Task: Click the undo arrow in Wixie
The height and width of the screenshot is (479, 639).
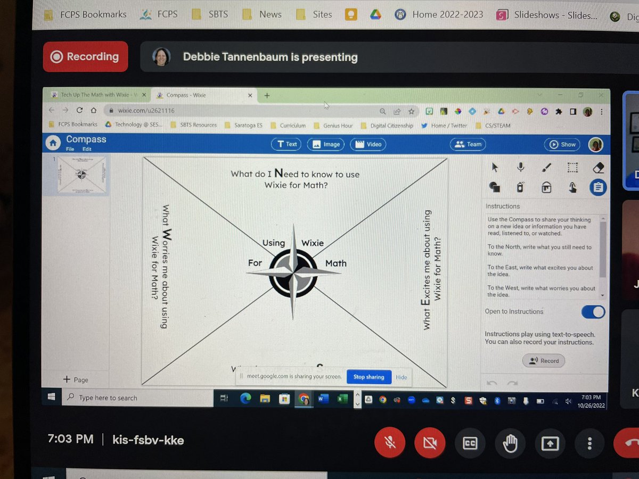Action: click(493, 383)
